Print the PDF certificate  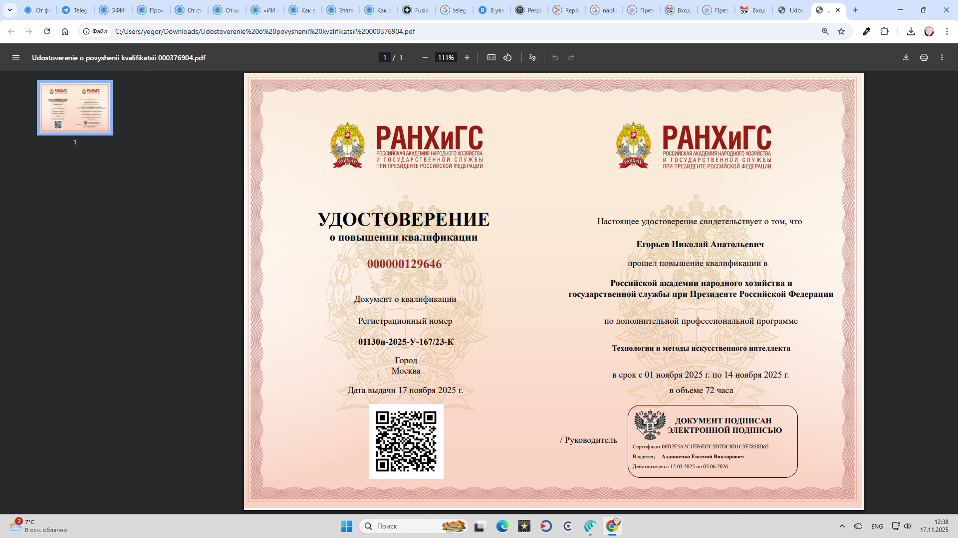coord(924,58)
